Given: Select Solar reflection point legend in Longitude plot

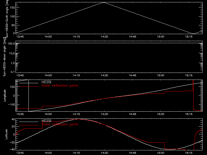Looking at the screenshot, I should [x=60, y=86].
